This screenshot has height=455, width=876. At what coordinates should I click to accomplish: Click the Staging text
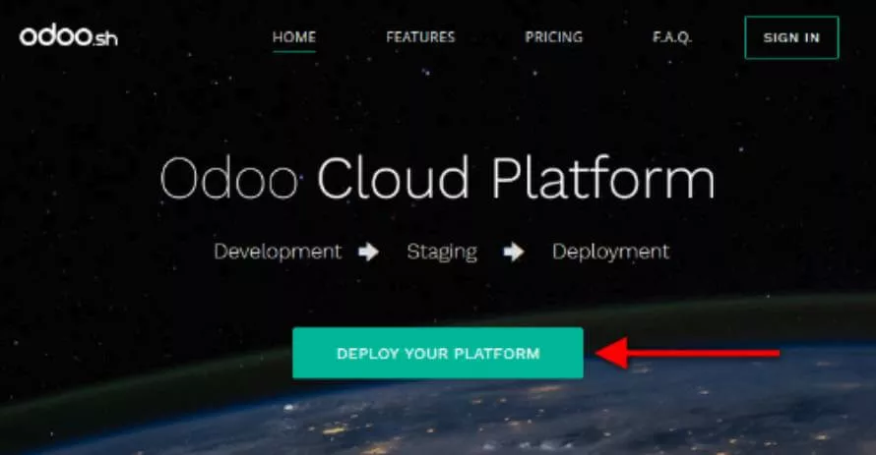tap(442, 252)
